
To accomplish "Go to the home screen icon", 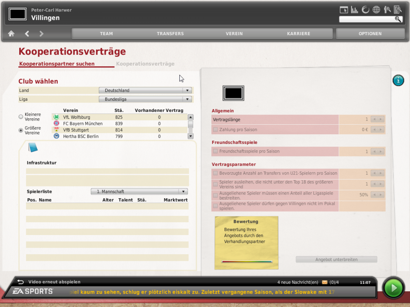I will click(x=11, y=34).
